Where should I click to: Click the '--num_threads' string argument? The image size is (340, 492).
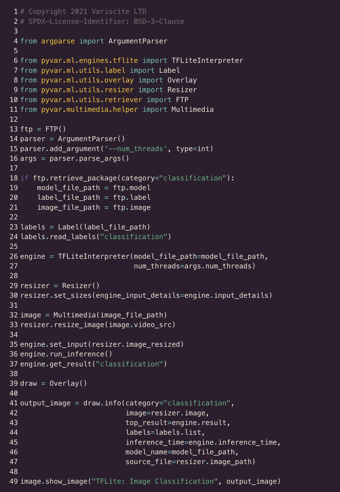[136, 149]
